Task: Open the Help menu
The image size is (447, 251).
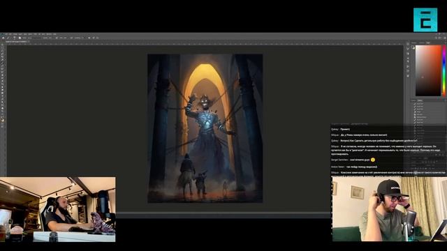Action: click(54, 34)
